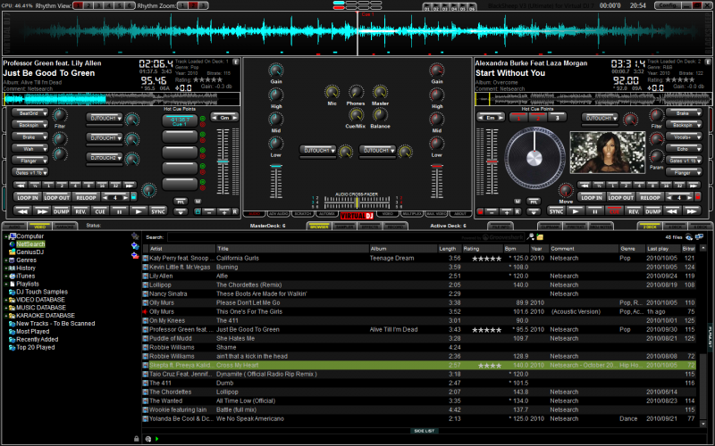Click the Phones volume knob

point(356,93)
